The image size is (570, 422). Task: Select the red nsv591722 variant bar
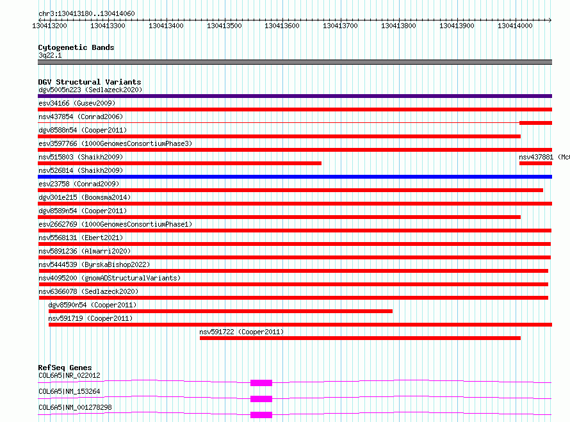(x=360, y=338)
